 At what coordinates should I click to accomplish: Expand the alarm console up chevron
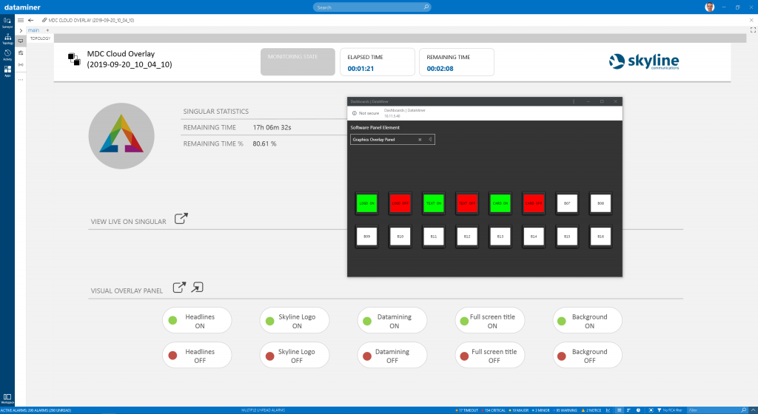click(x=753, y=410)
